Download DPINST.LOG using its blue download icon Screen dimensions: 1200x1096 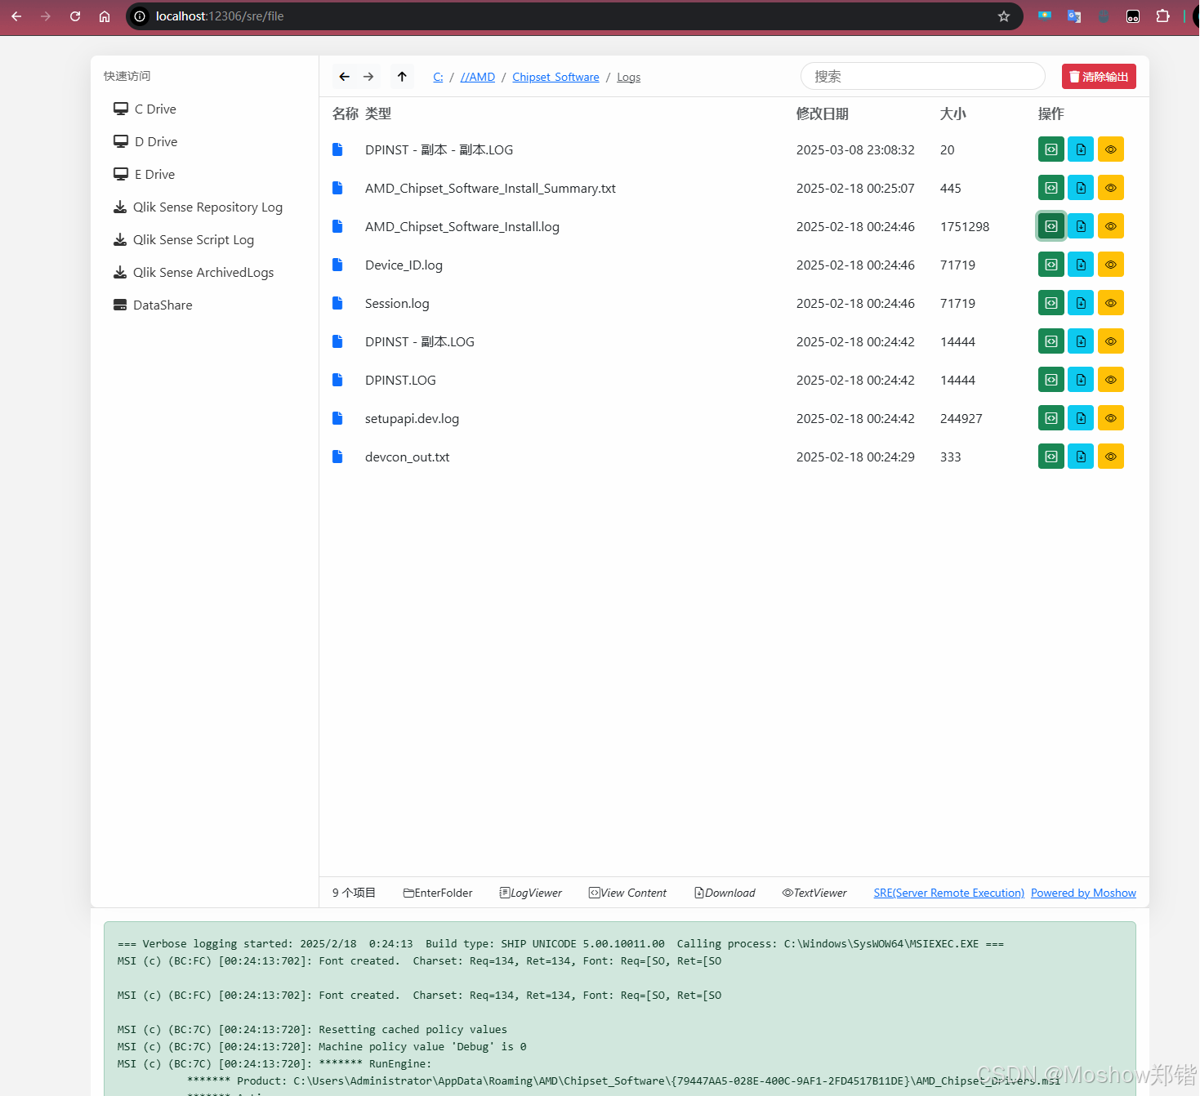[1080, 379]
